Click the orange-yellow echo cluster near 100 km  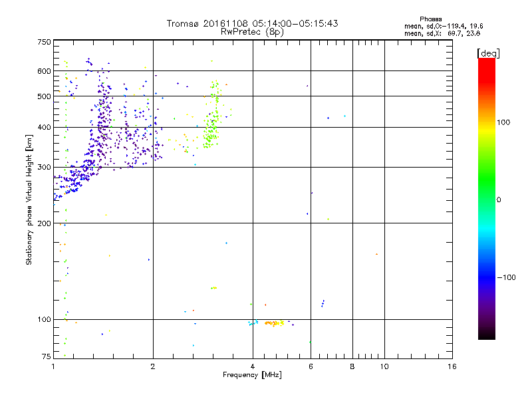pyautogui.click(x=274, y=323)
